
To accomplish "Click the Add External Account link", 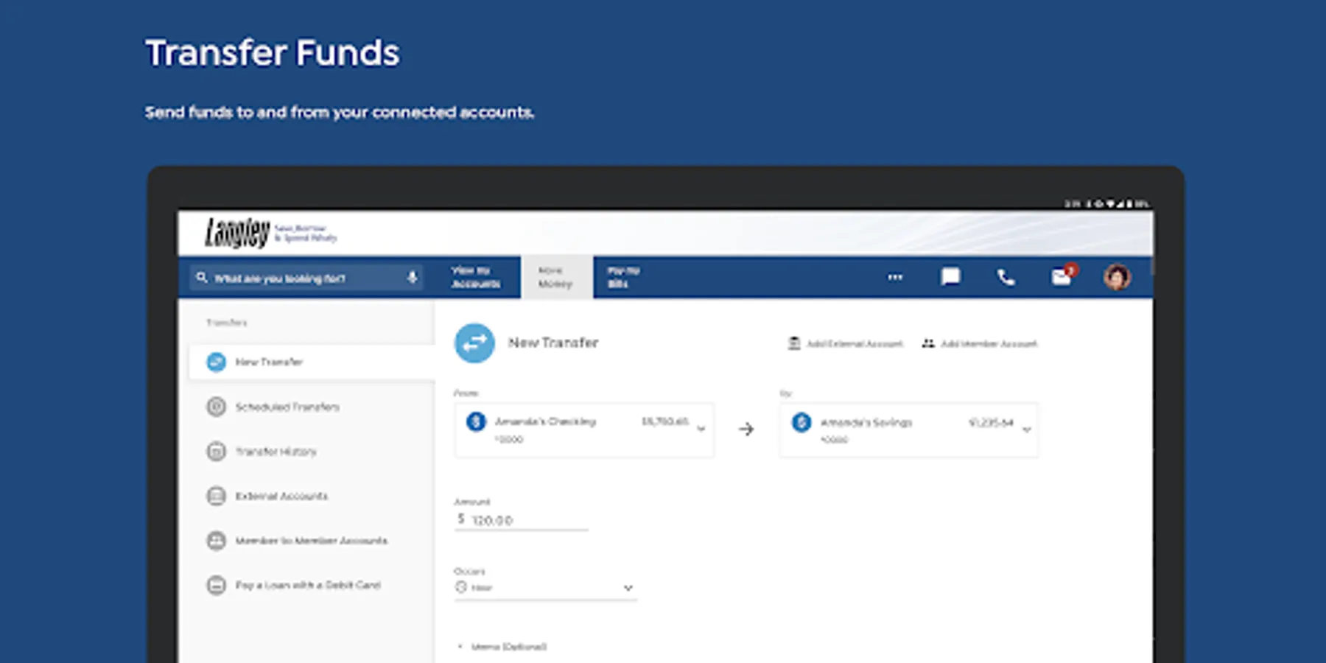I will click(846, 343).
